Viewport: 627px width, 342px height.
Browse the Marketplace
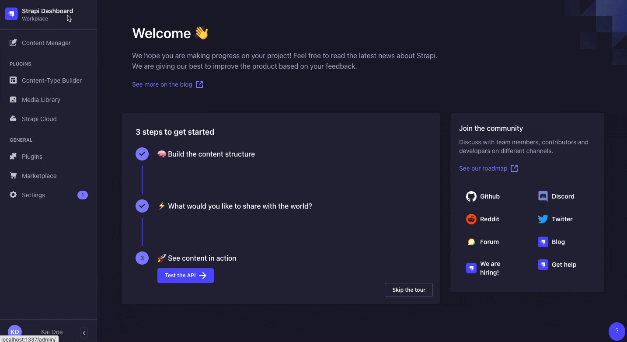click(x=39, y=176)
